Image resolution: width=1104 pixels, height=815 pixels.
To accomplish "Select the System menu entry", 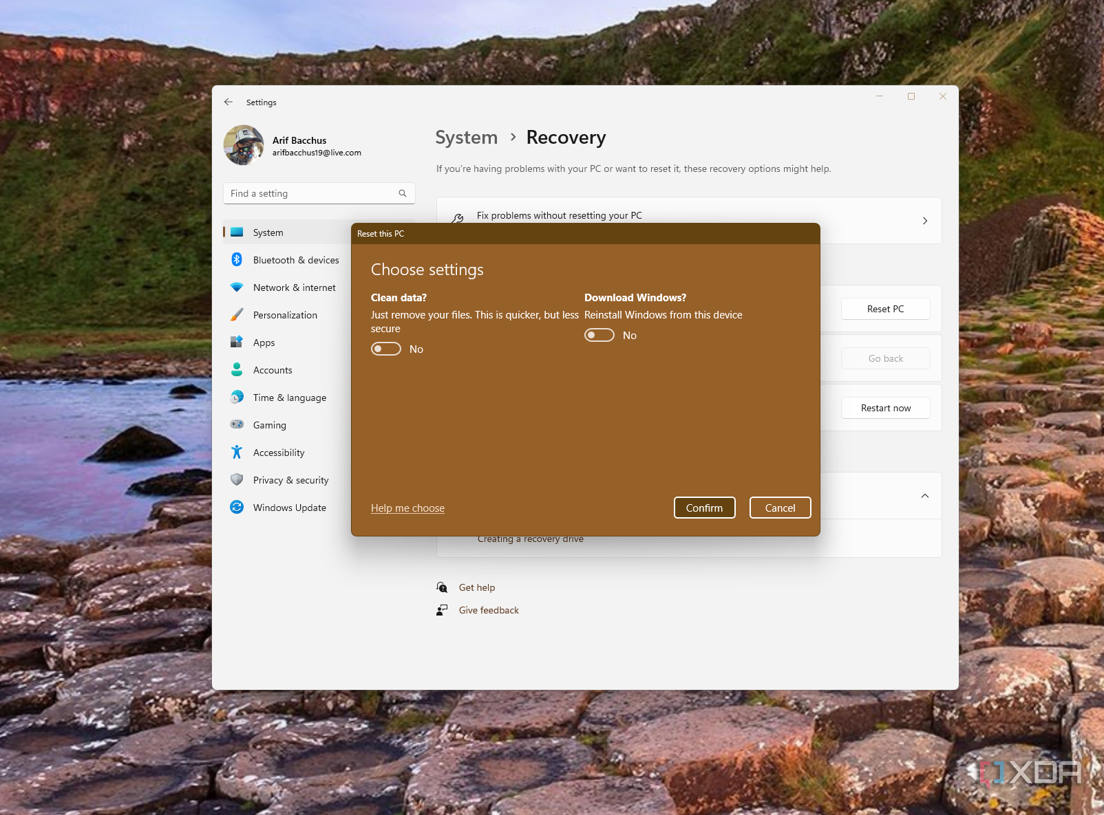I will (268, 232).
